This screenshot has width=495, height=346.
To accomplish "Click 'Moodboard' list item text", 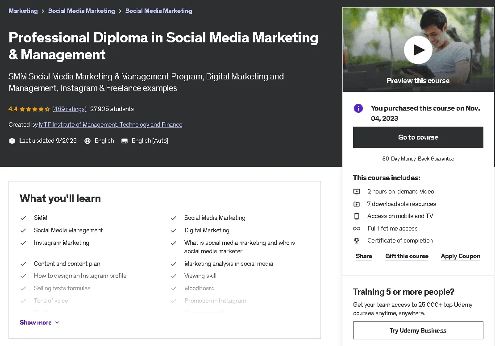I will (200, 288).
